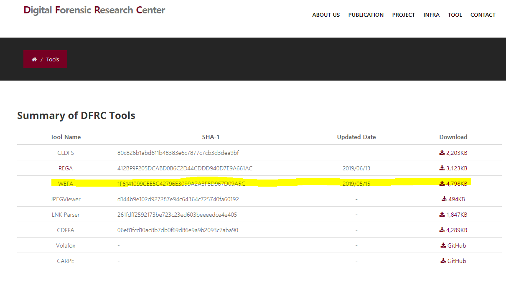The height and width of the screenshot is (291, 506).
Task: Open the TOOL menu
Action: pyautogui.click(x=455, y=15)
